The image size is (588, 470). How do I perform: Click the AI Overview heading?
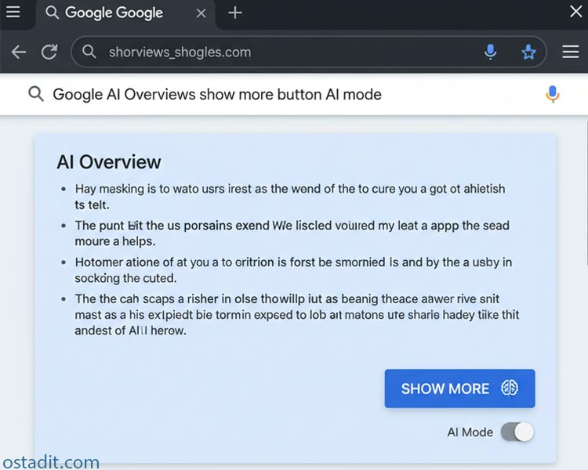109,162
